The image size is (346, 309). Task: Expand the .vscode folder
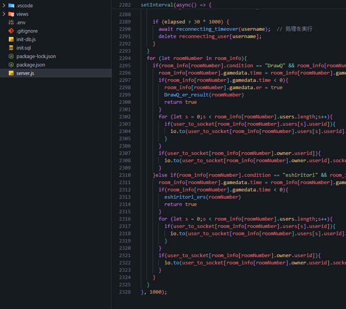(x=3, y=5)
